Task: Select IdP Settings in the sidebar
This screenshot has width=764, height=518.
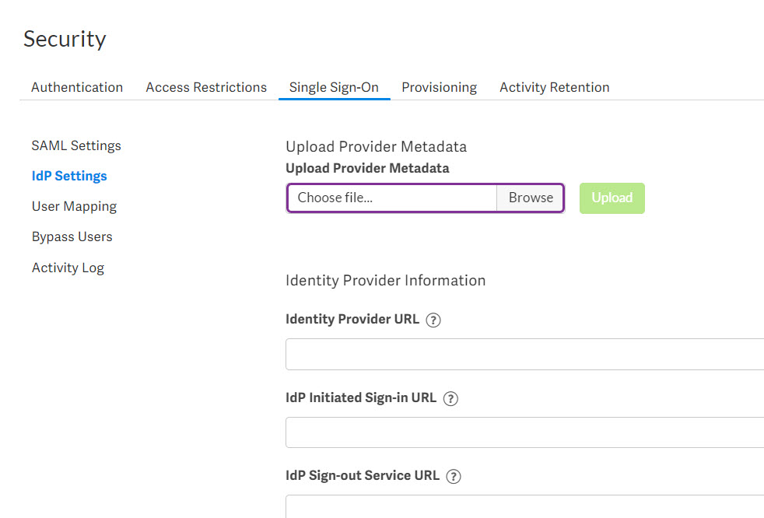Action: pyautogui.click(x=69, y=176)
